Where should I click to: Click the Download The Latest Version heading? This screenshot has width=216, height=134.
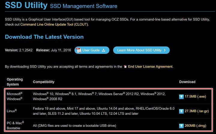[x=44, y=37]
